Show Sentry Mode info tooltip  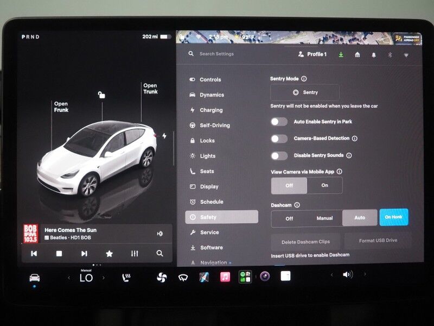click(304, 79)
